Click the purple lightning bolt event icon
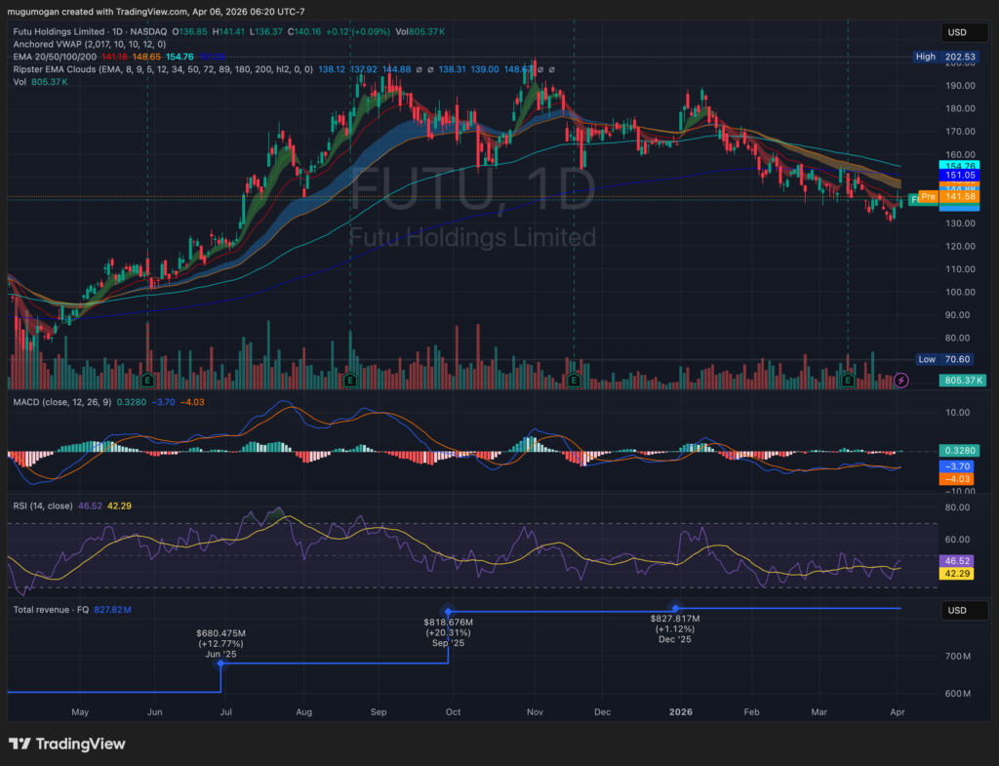This screenshot has width=999, height=766. point(900,380)
